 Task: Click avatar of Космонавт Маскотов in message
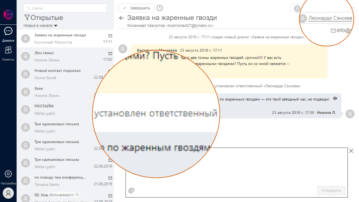click(123, 49)
